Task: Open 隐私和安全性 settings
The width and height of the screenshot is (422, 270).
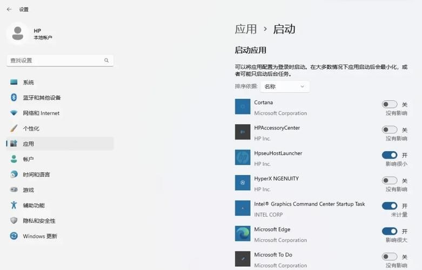Action: [39, 221]
